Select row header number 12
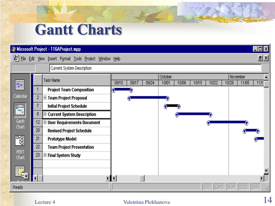This screenshot has height=206, width=275. [38, 122]
